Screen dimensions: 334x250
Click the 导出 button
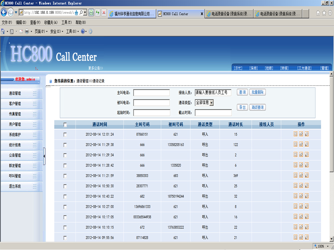tap(242, 107)
